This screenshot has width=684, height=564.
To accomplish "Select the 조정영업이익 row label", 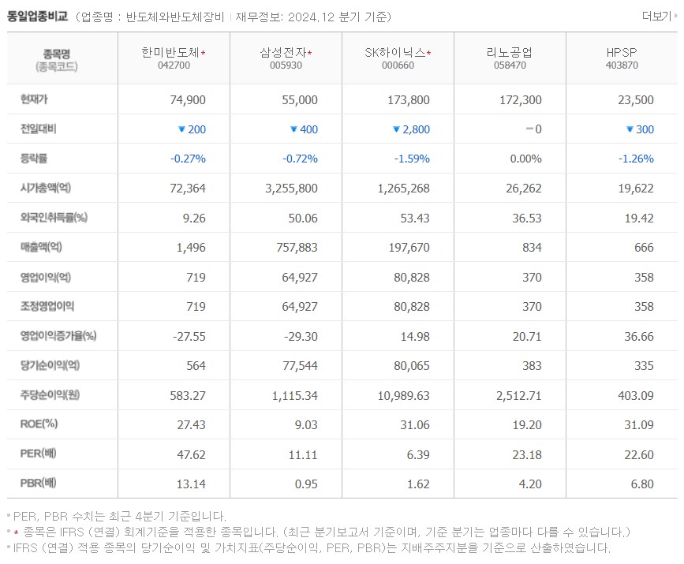I will [x=47, y=306].
